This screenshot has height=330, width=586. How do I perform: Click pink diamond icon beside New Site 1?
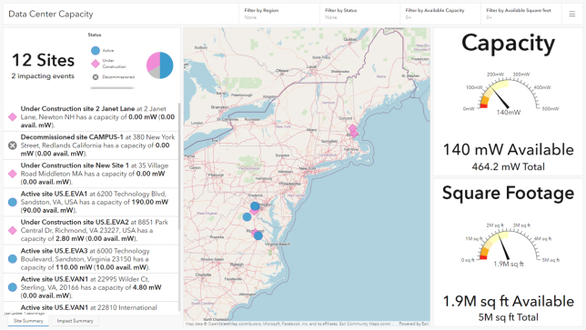point(13,174)
